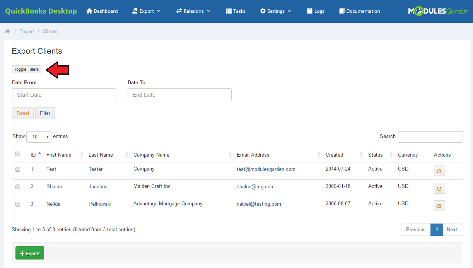Click export action icon for Shalon Jacobos row

(x=439, y=188)
